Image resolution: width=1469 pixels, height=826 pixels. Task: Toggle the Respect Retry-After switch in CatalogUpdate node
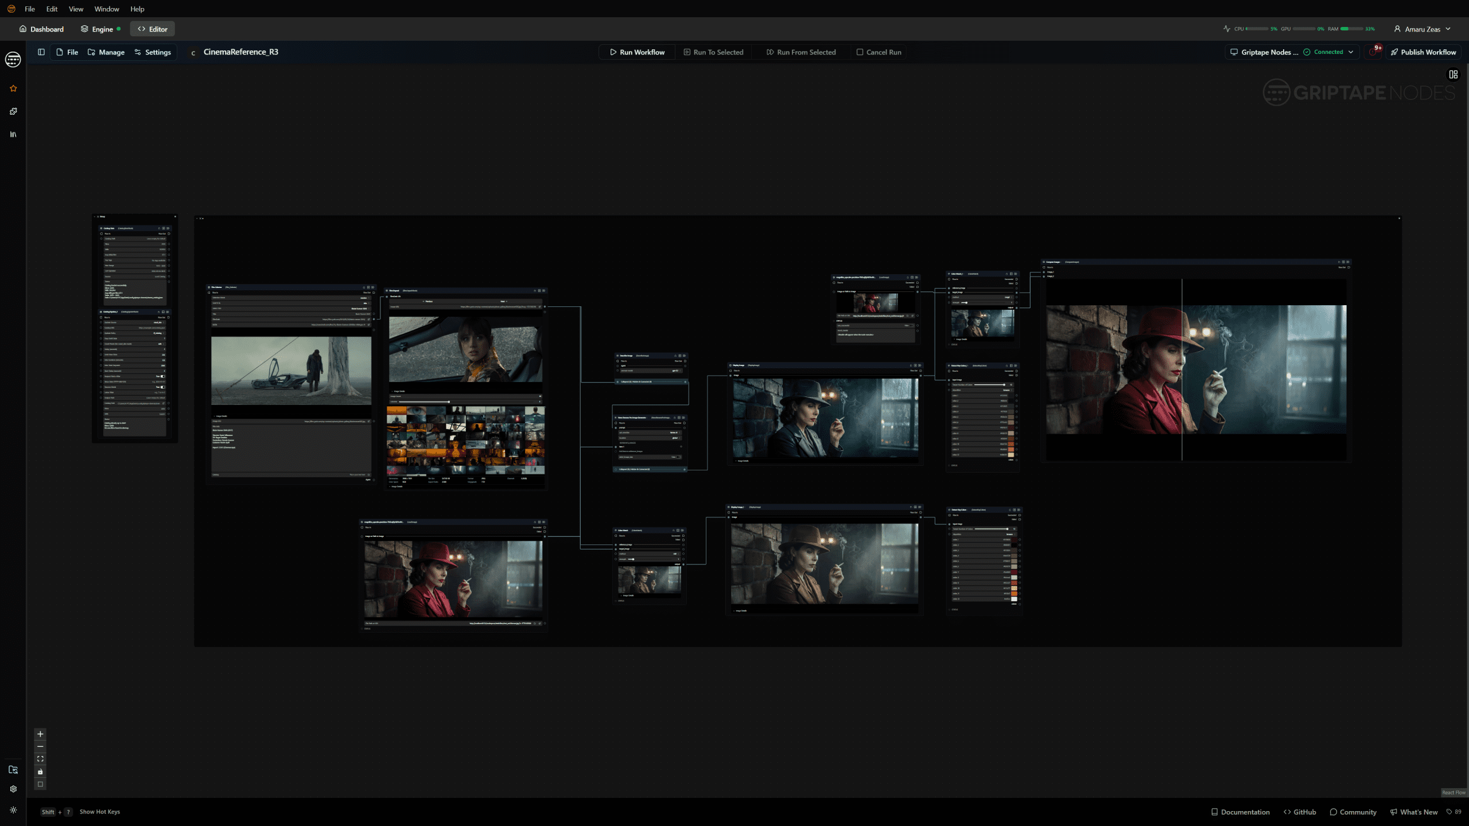point(162,376)
